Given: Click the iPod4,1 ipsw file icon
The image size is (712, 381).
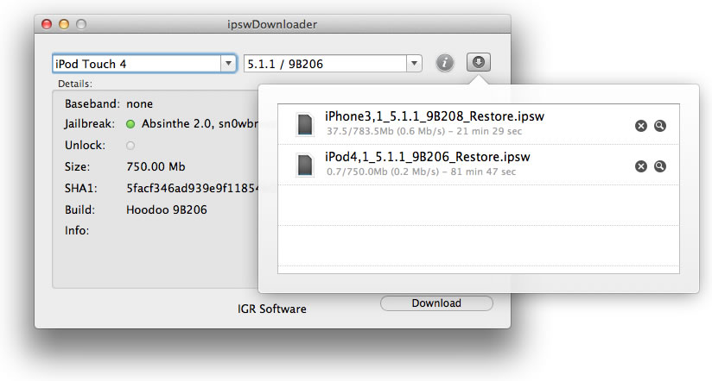Looking at the screenshot, I should click(305, 165).
